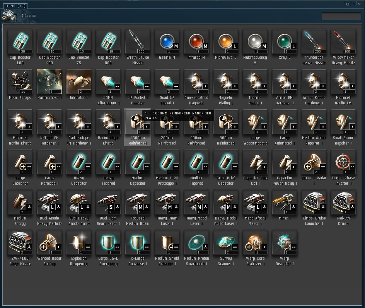Switch to icon grid view
Screen dimensions: 365x308
24,15
